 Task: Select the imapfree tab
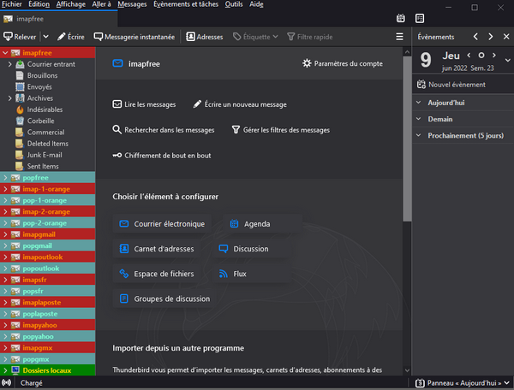click(58, 19)
